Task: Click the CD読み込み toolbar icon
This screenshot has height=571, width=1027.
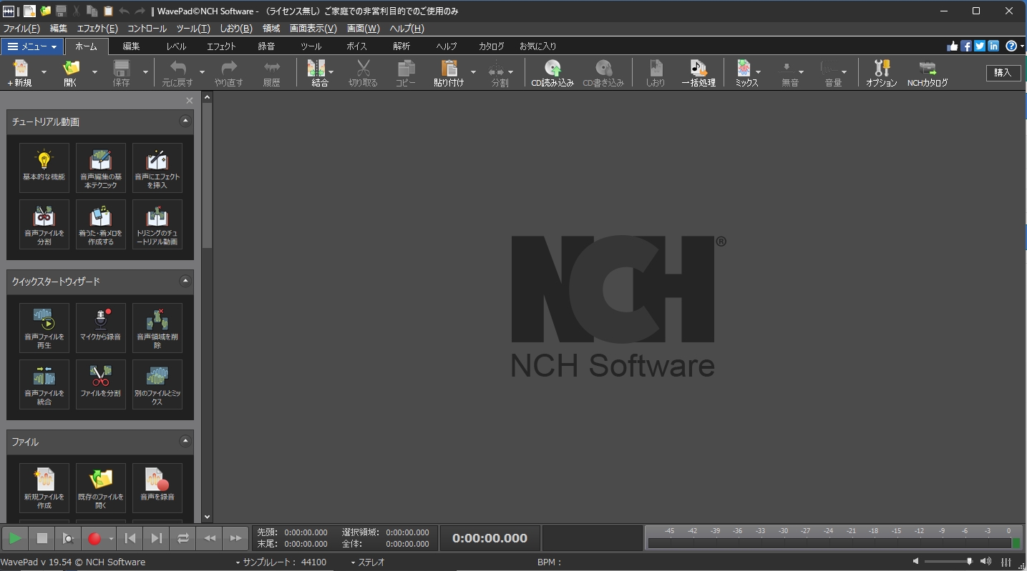Action: (552, 73)
